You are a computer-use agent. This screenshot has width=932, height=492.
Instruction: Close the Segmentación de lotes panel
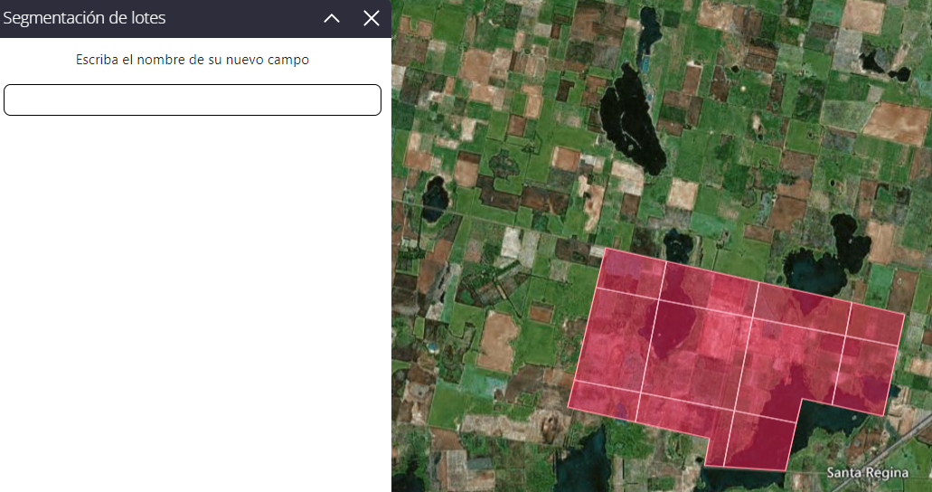pos(372,18)
